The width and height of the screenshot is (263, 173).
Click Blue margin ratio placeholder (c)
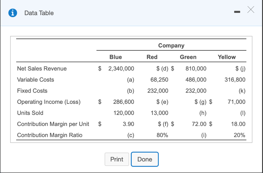coord(130,135)
